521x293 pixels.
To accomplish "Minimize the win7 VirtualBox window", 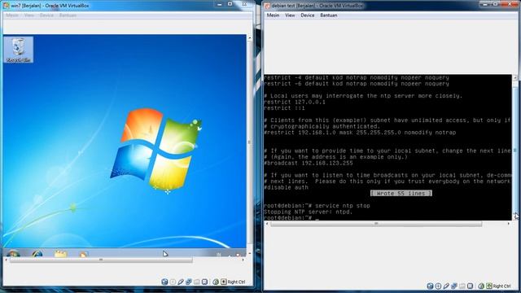I will [219, 4].
